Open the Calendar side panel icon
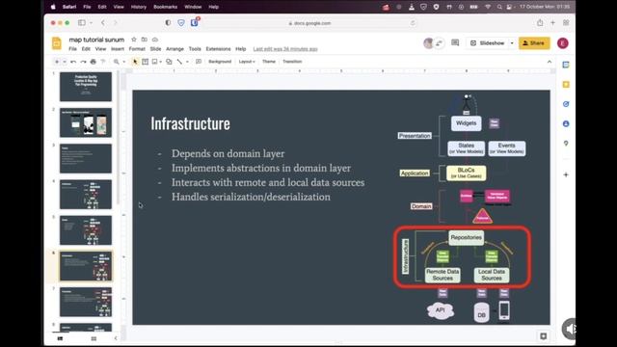This screenshot has height=347, width=617. coord(566,65)
